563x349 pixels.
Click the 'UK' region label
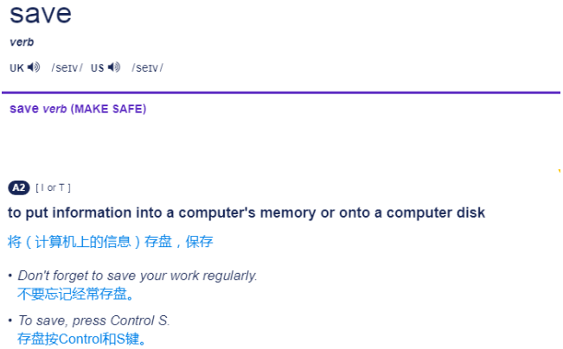[16, 68]
